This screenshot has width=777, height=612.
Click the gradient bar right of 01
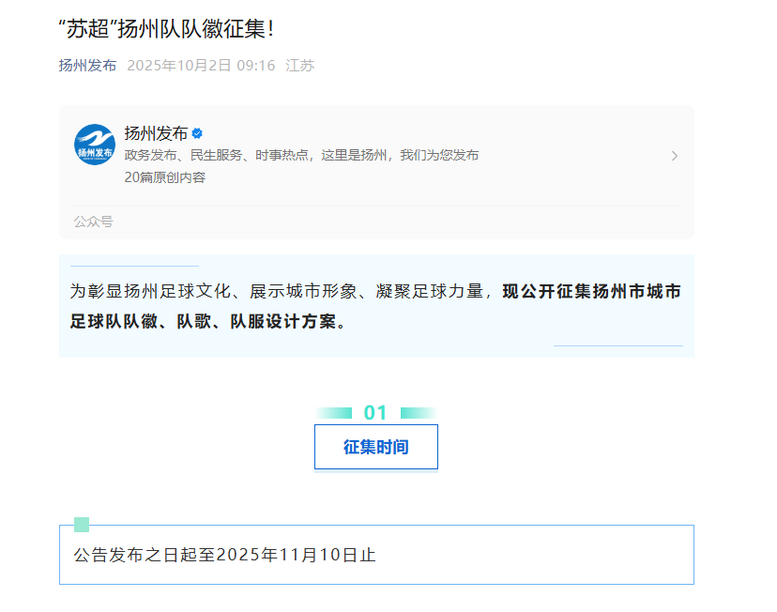pyautogui.click(x=418, y=413)
